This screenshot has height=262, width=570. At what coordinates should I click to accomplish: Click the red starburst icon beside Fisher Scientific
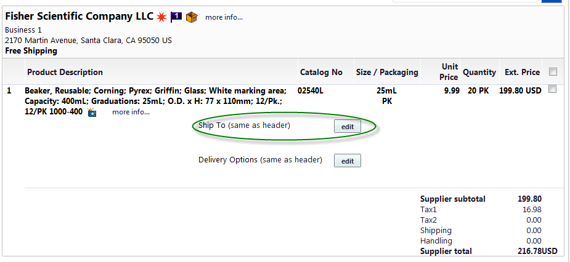point(162,17)
